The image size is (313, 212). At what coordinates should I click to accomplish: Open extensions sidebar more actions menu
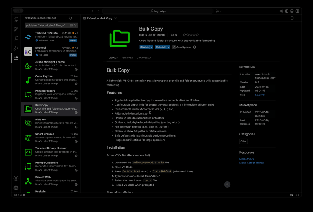(x=76, y=18)
